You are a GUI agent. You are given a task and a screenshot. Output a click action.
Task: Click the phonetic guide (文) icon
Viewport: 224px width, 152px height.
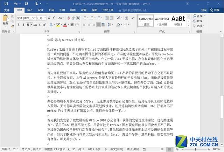pyautogui.click(x=73, y=18)
